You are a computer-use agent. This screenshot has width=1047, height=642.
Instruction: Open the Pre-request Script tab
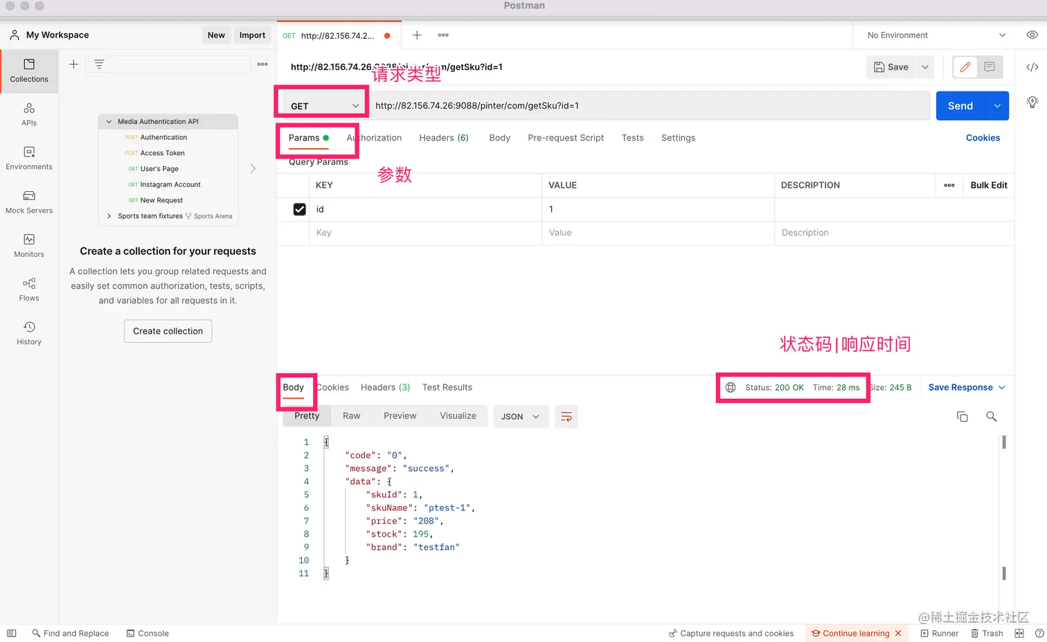(566, 138)
